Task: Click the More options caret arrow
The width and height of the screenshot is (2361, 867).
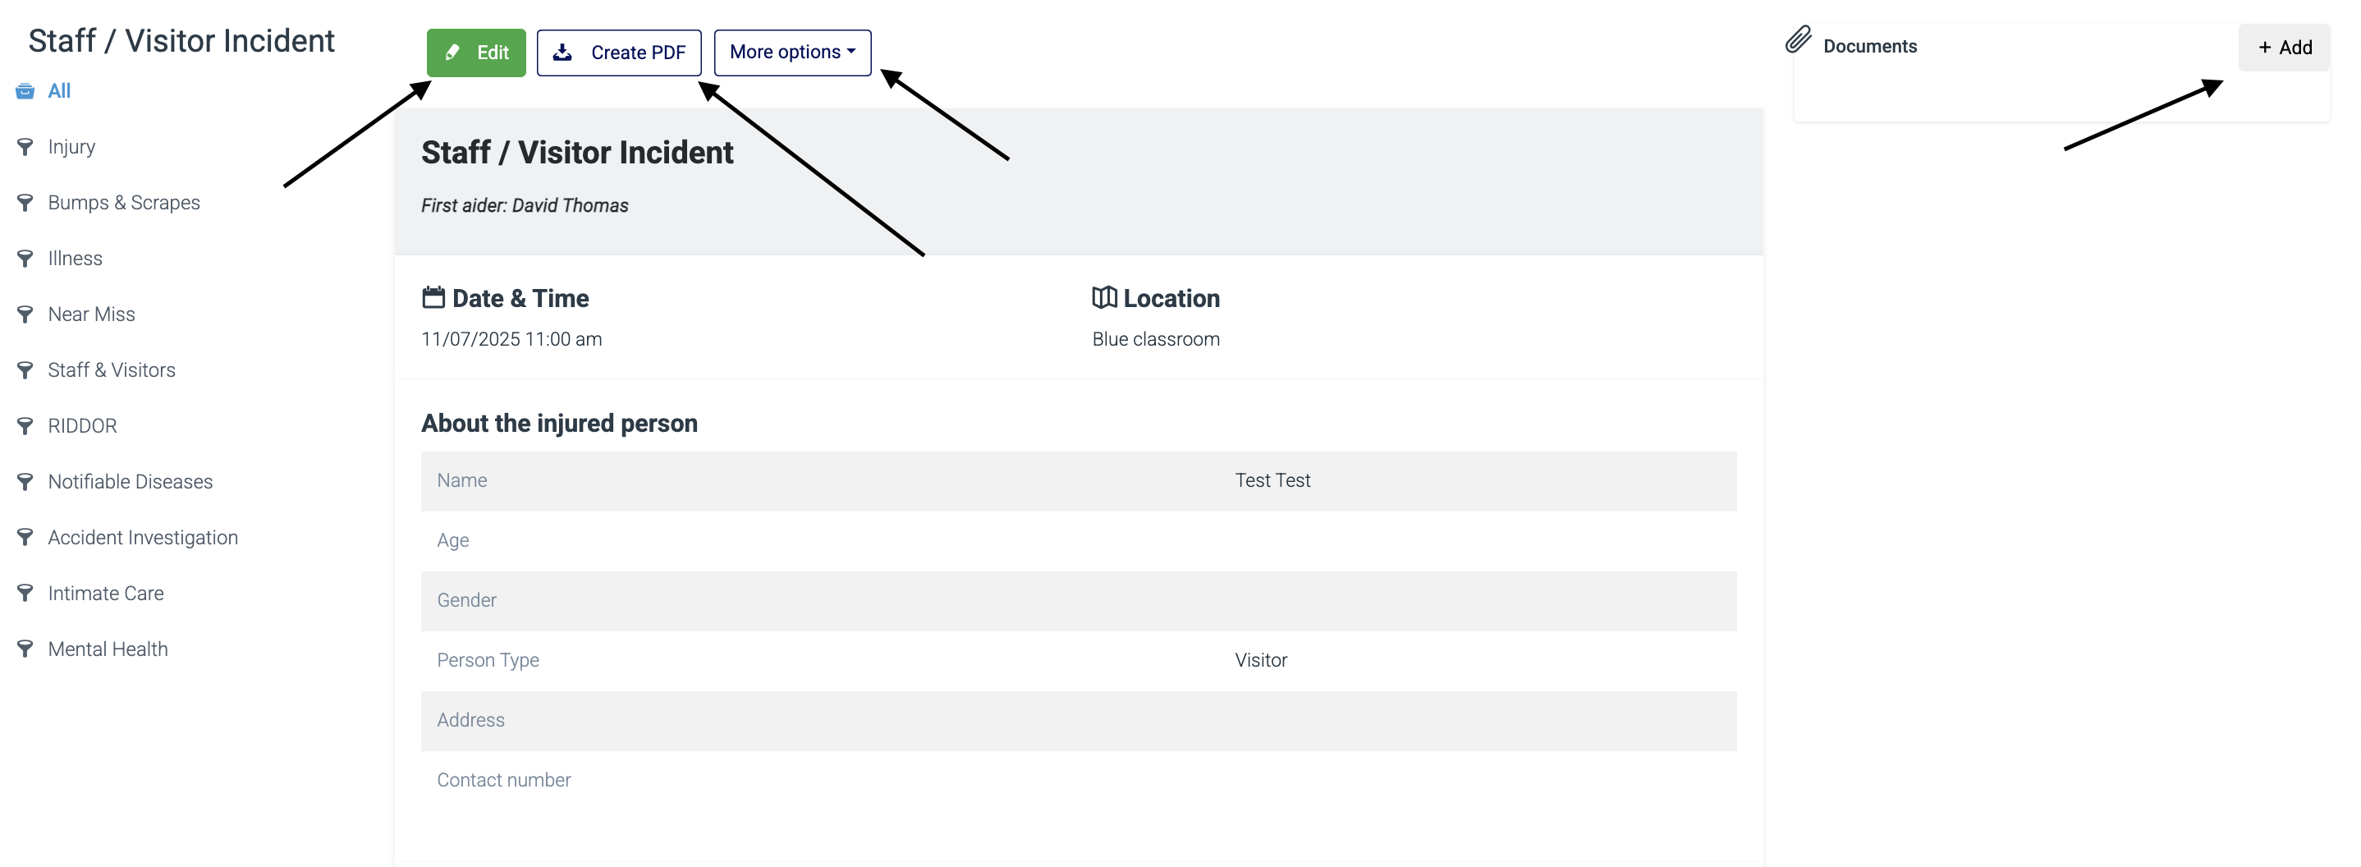Action: pyautogui.click(x=851, y=53)
